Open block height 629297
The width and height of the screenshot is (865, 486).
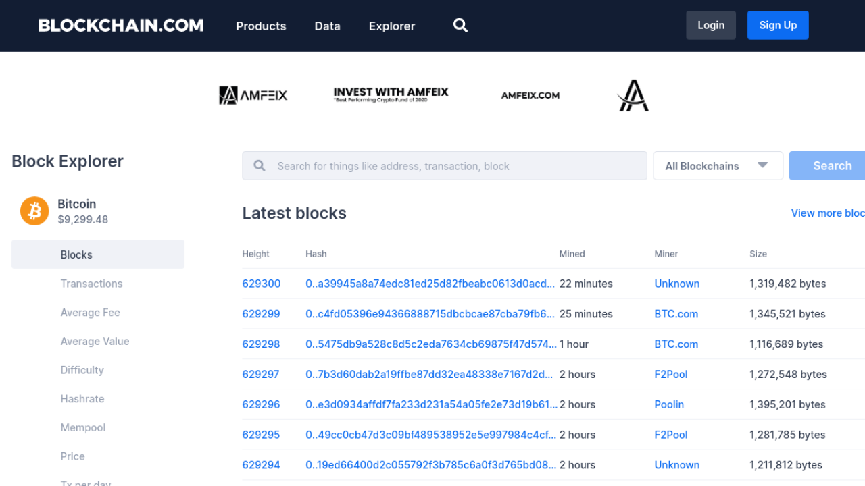[261, 375]
